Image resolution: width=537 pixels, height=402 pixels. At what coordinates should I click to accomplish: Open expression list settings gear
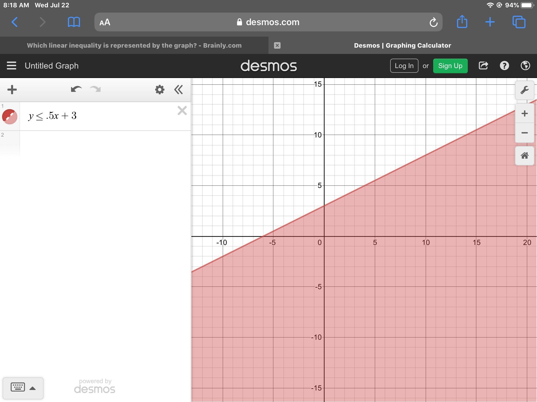coord(159,90)
